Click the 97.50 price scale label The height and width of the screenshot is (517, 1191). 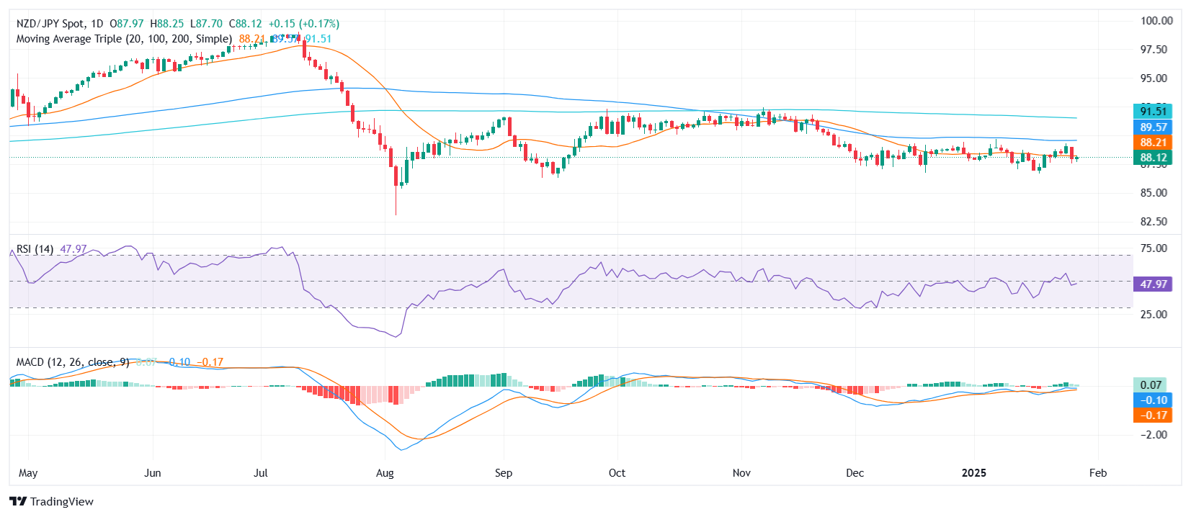pyautogui.click(x=1154, y=50)
